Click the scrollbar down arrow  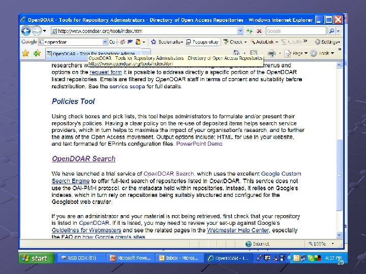coord(339,235)
